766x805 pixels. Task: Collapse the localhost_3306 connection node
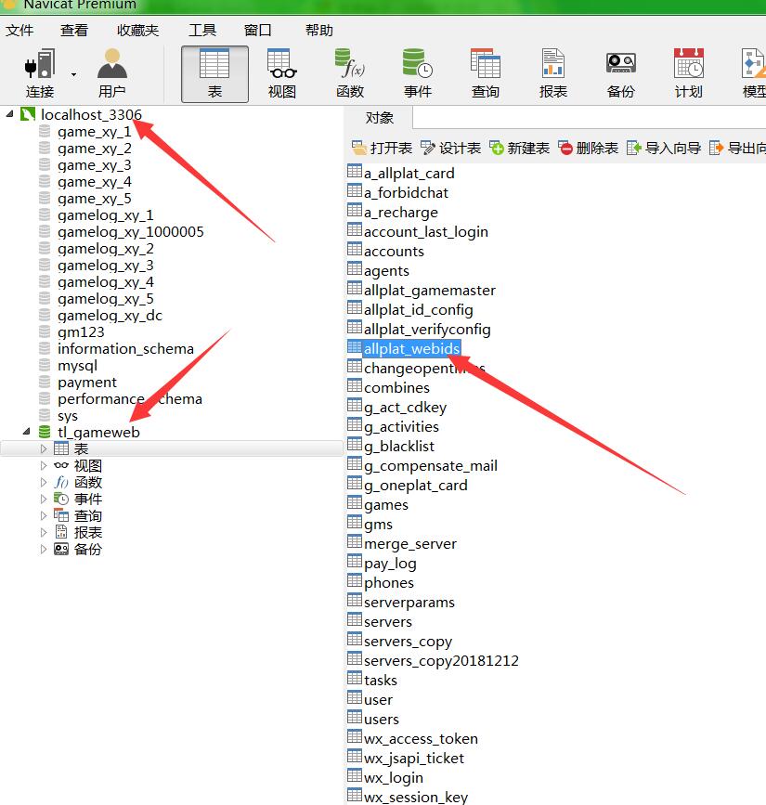coord(10,114)
